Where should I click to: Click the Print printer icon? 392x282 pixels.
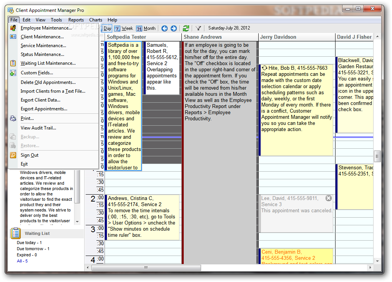(13, 118)
